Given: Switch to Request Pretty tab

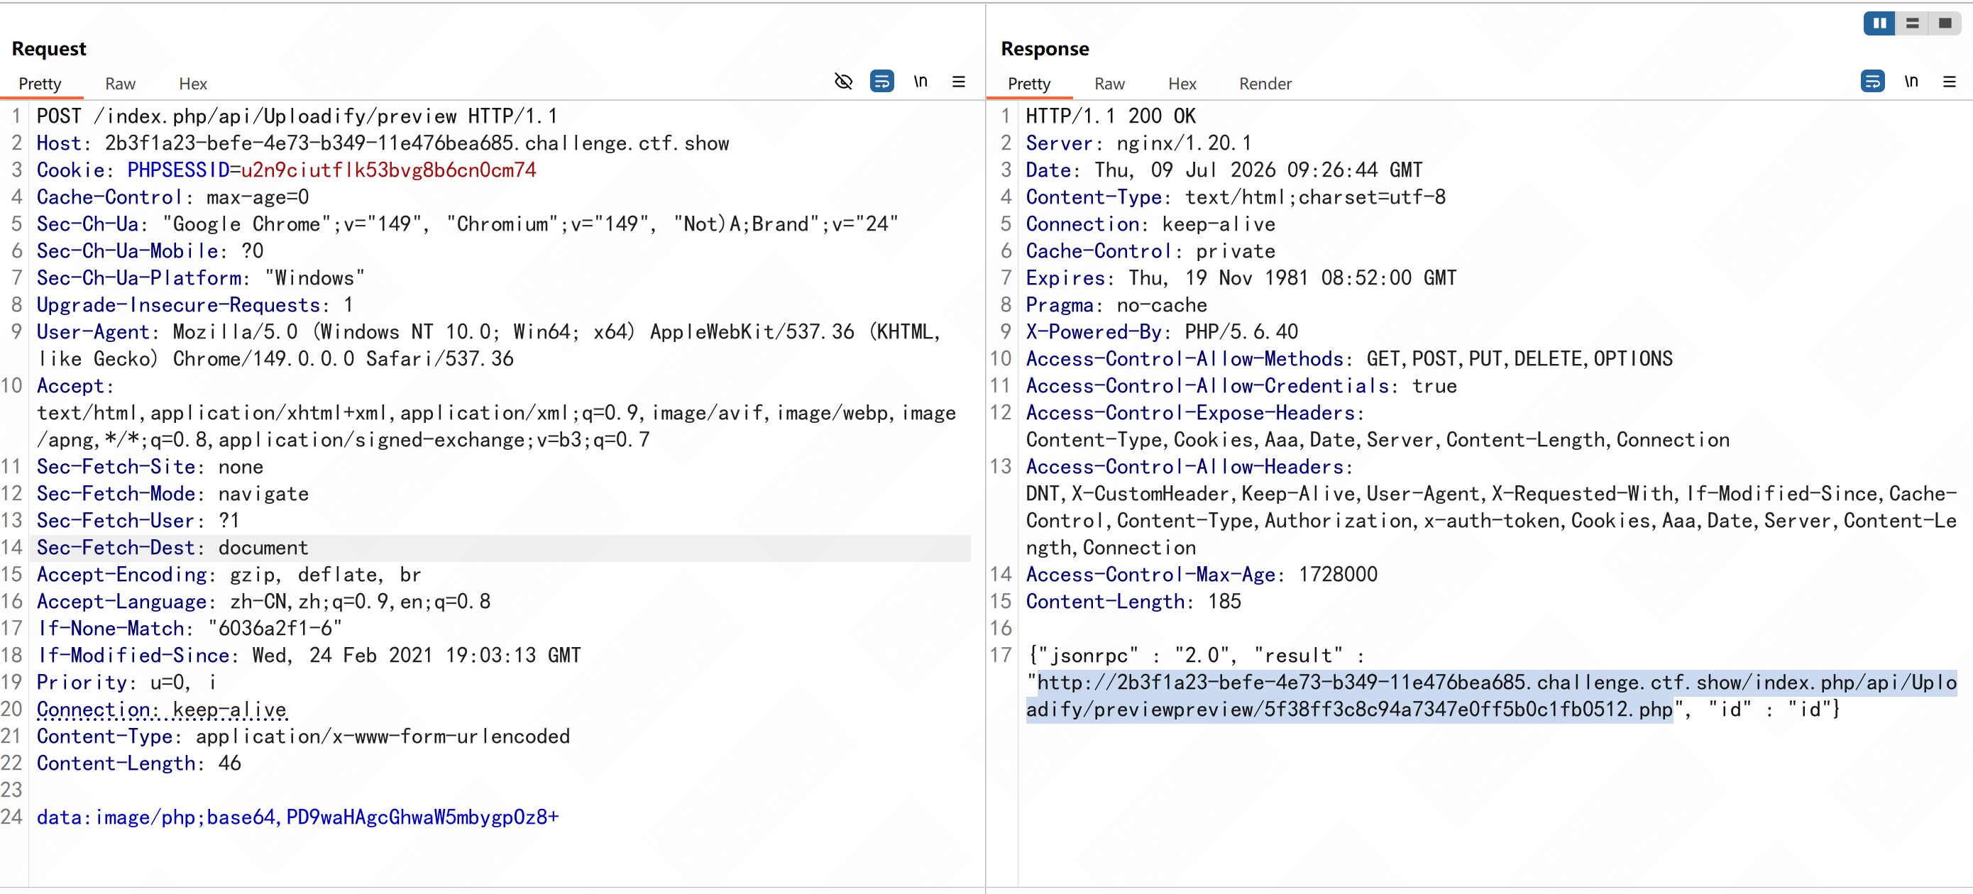Looking at the screenshot, I should 40,84.
